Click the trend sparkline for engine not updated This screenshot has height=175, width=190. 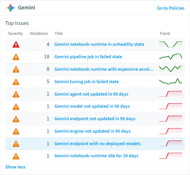(171, 131)
